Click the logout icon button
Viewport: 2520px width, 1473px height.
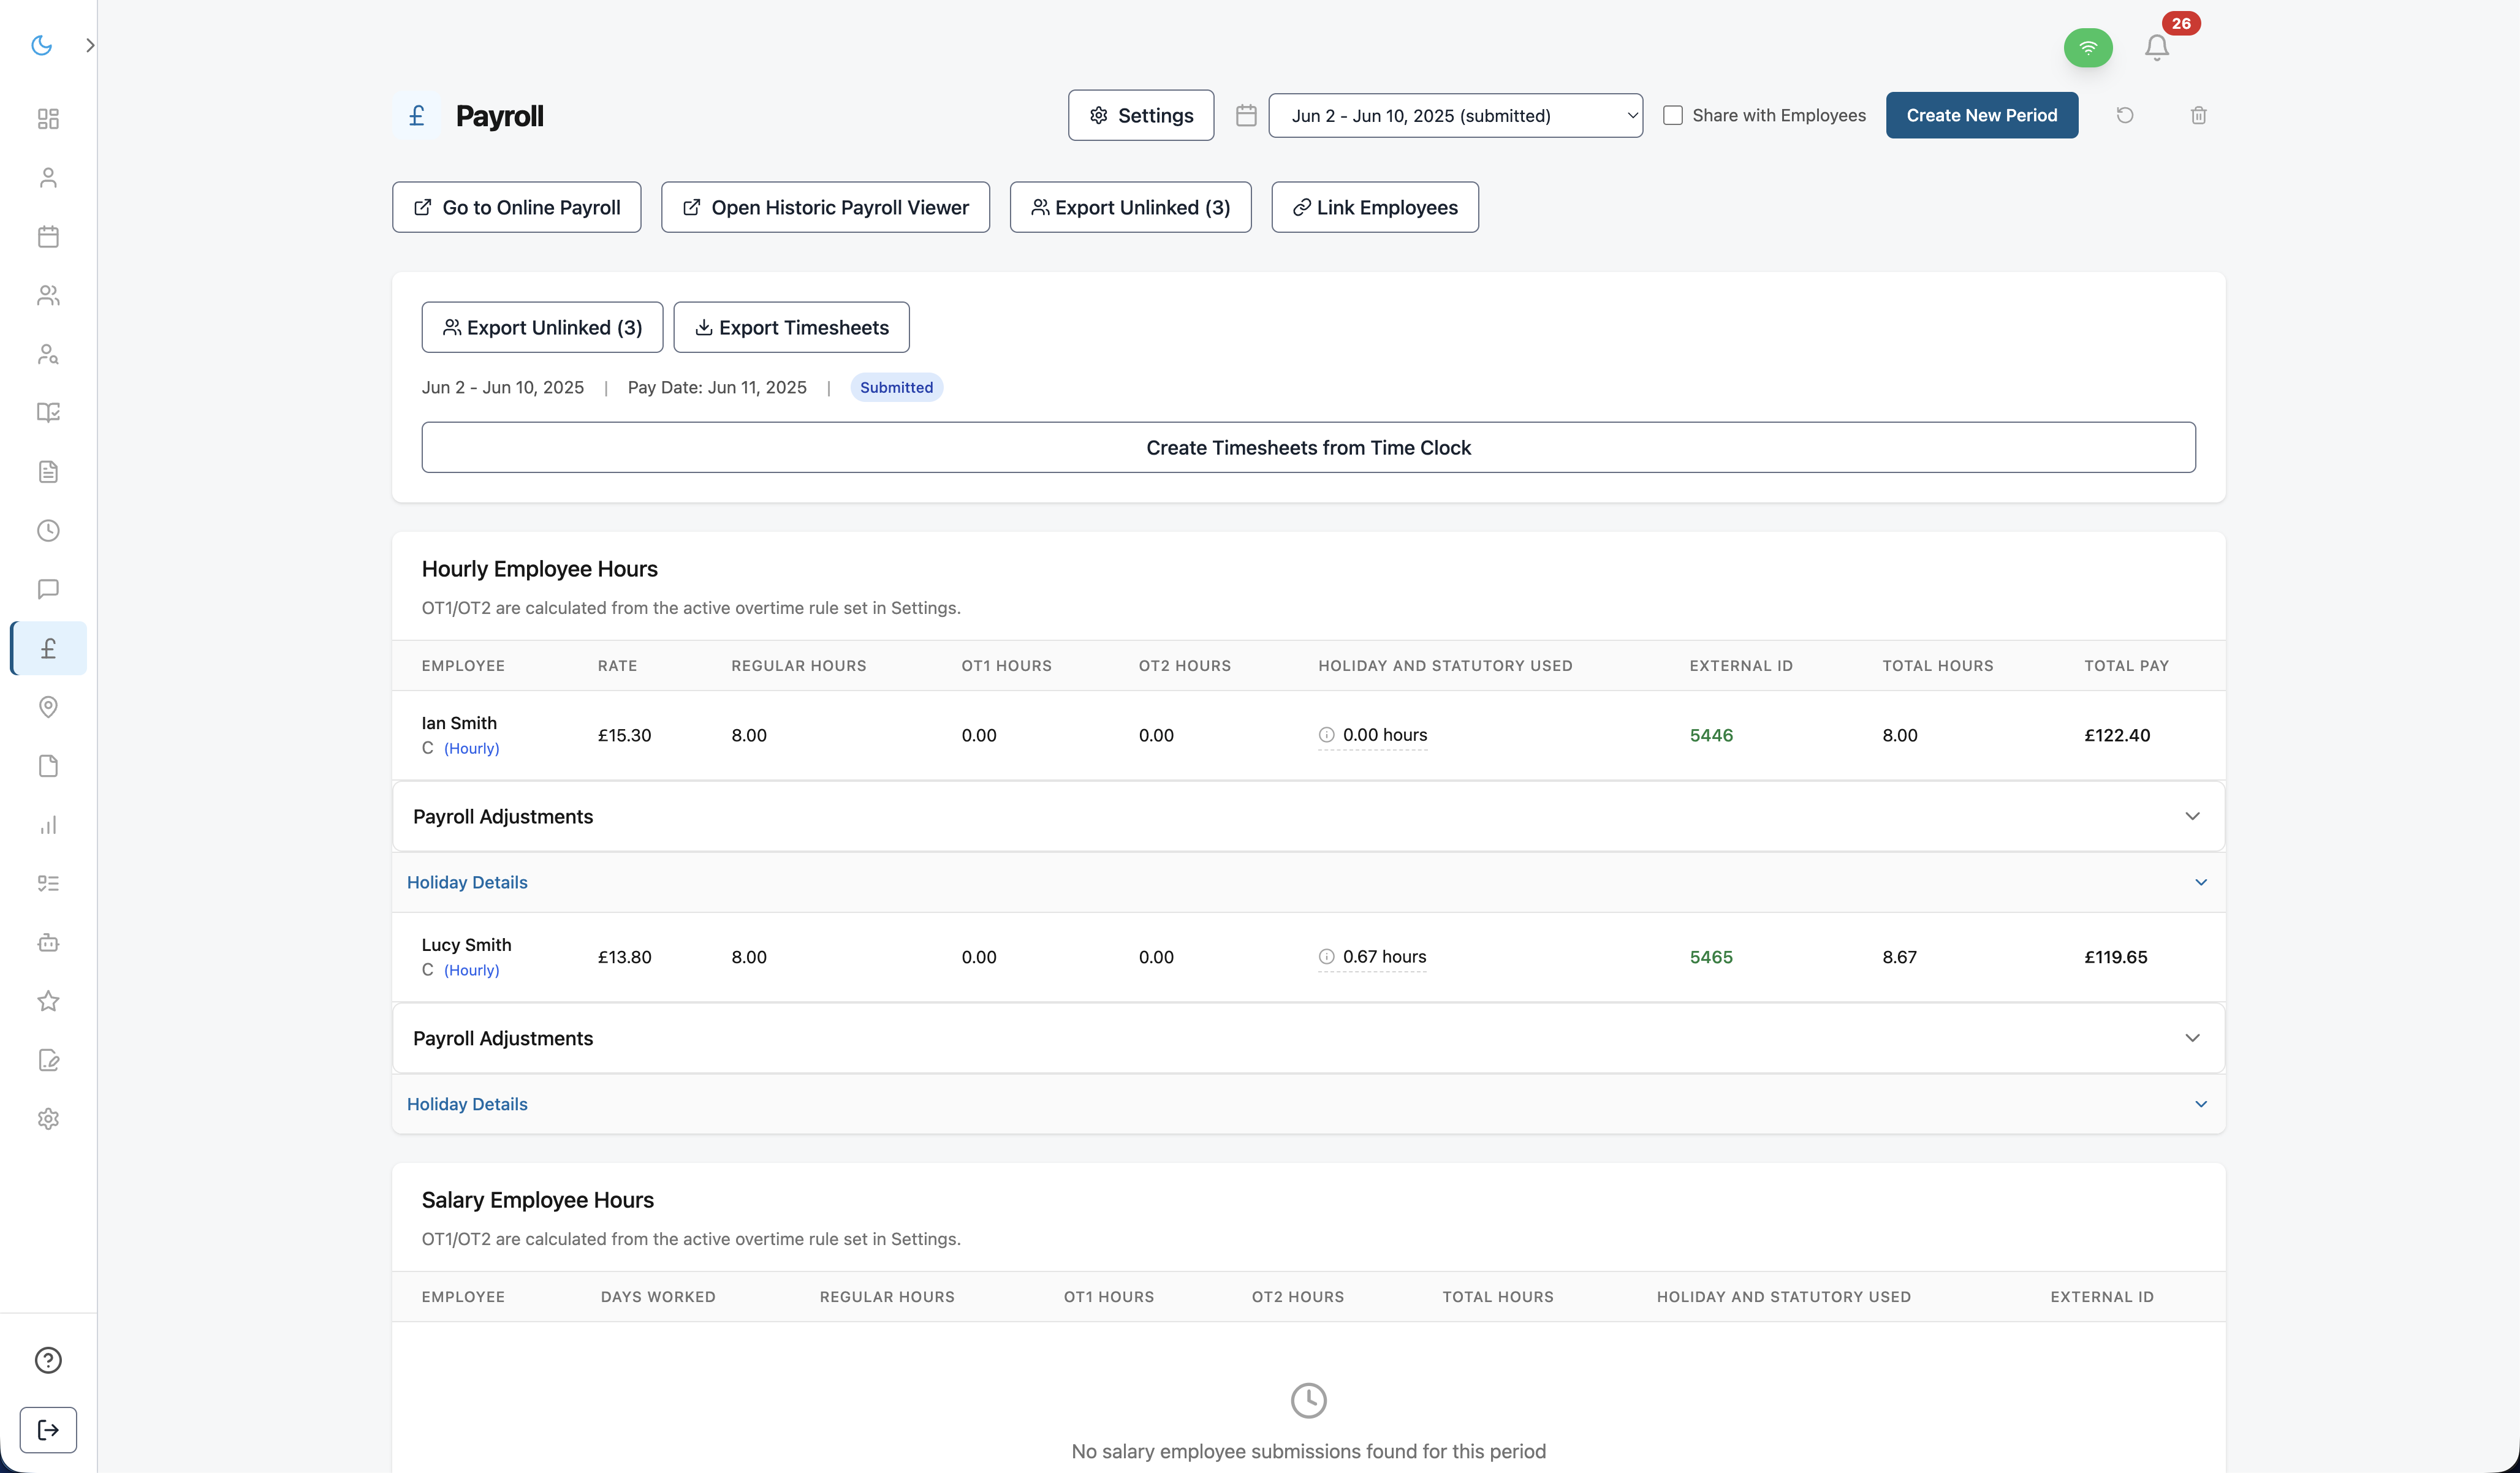tap(48, 1430)
